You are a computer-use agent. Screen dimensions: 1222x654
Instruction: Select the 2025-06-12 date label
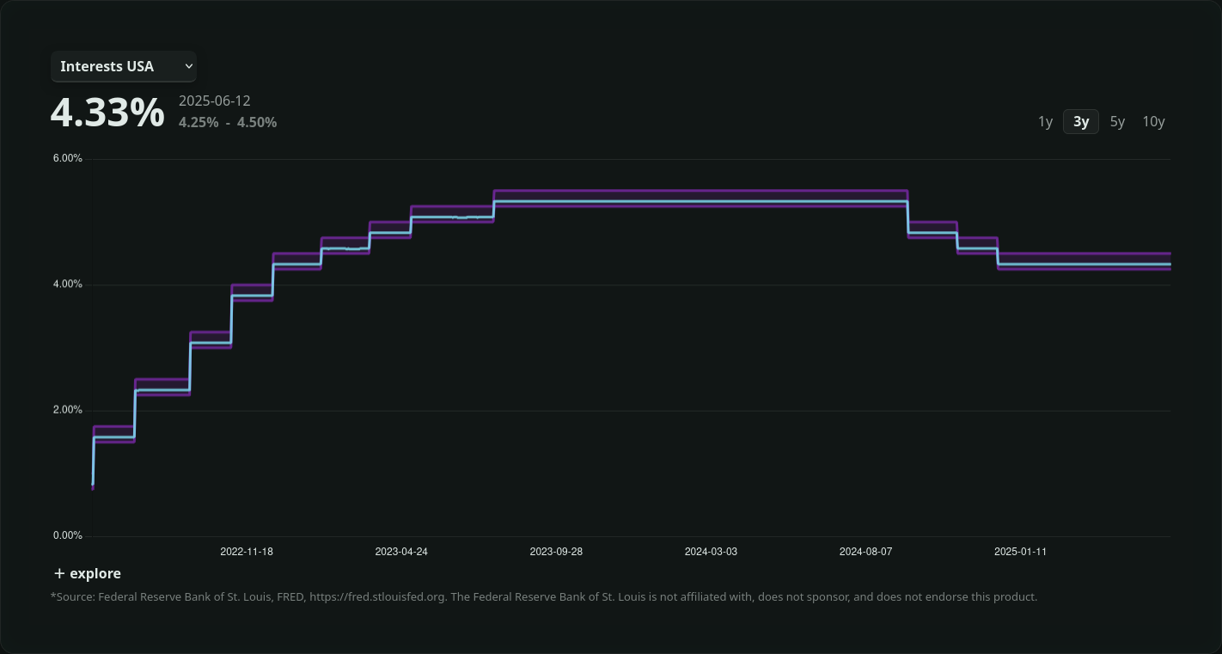pyautogui.click(x=214, y=101)
